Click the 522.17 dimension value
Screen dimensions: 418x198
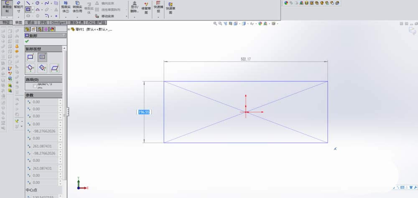[x=245, y=59]
